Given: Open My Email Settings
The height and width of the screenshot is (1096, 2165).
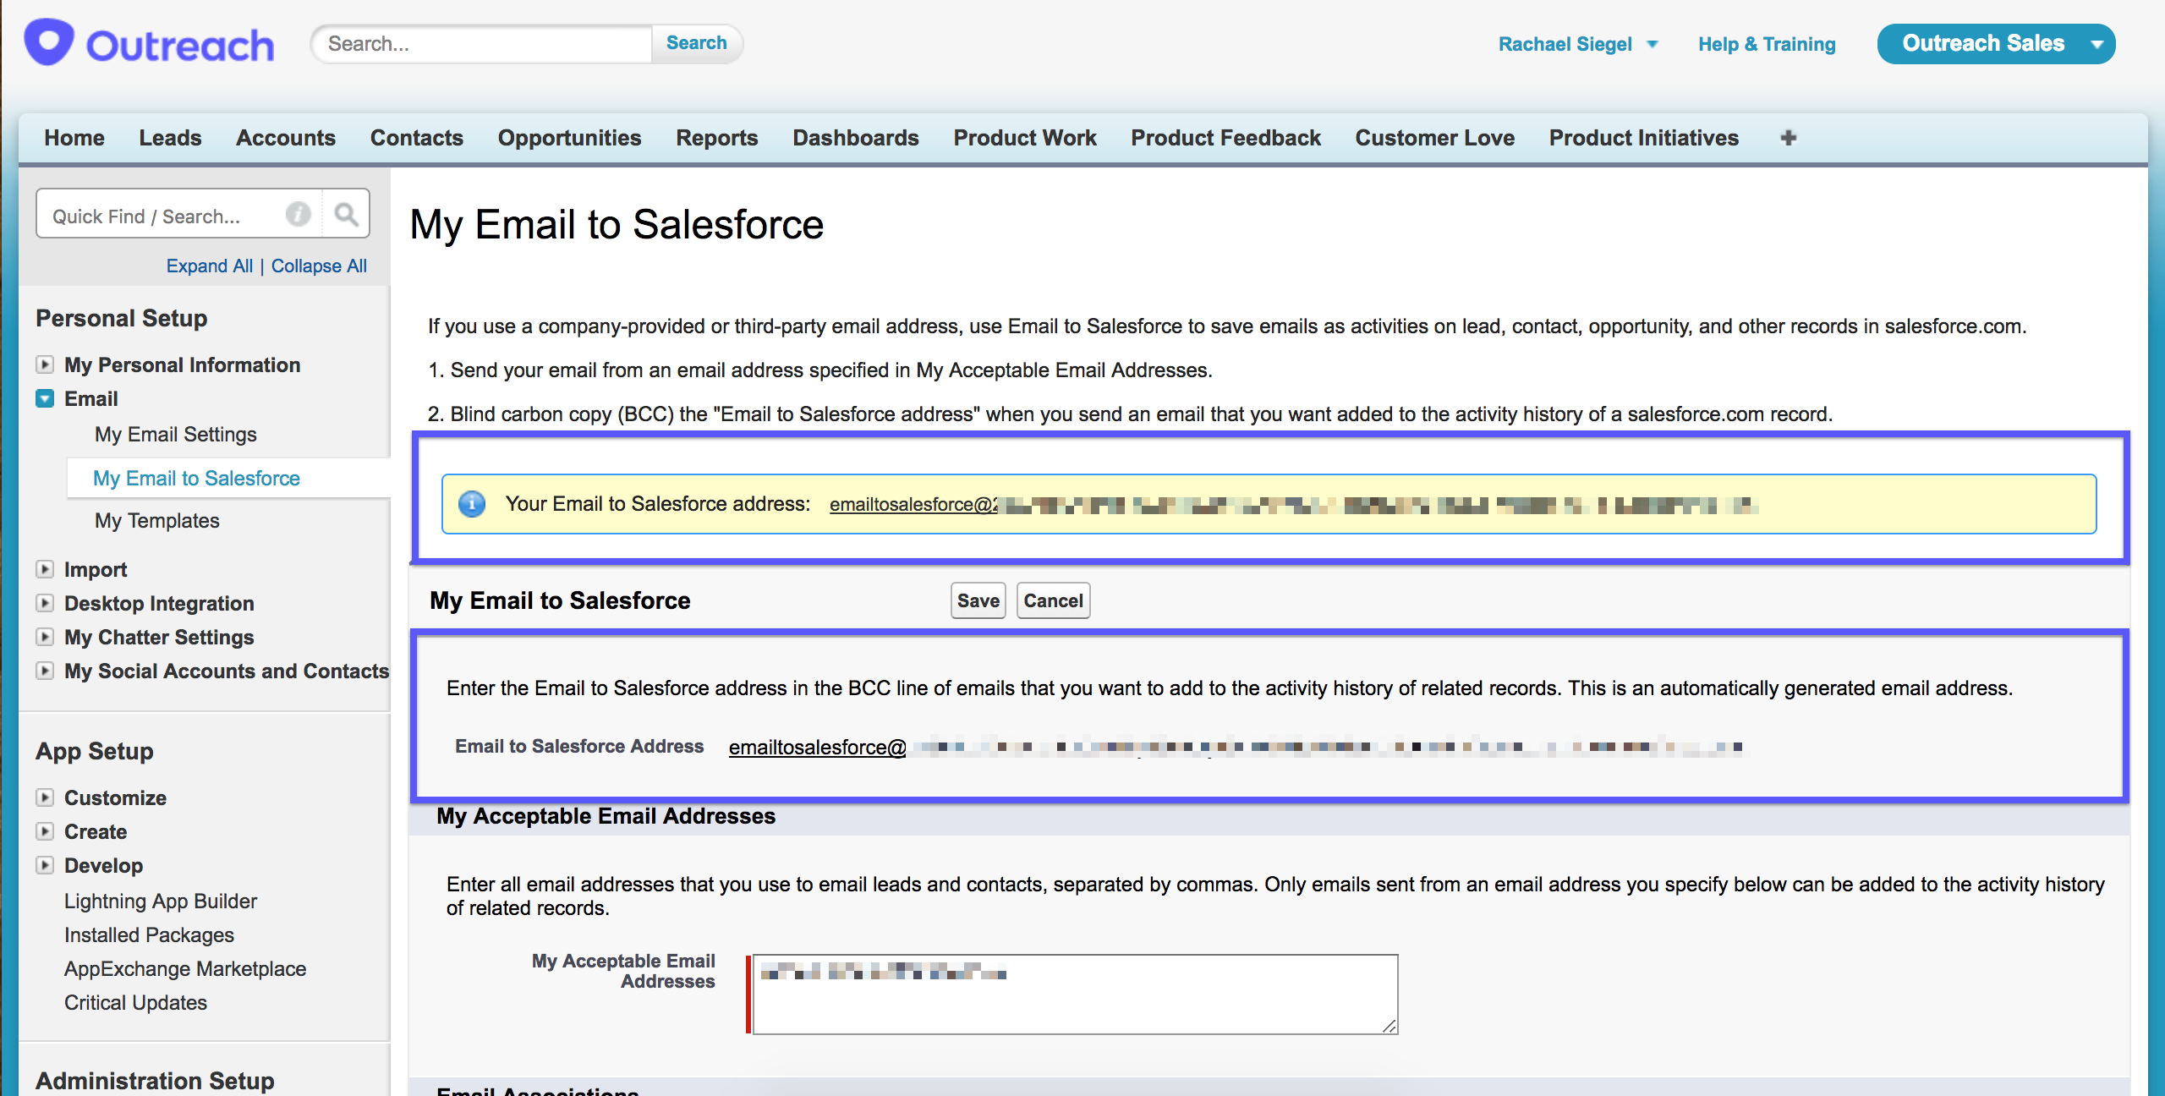Looking at the screenshot, I should click(x=175, y=434).
